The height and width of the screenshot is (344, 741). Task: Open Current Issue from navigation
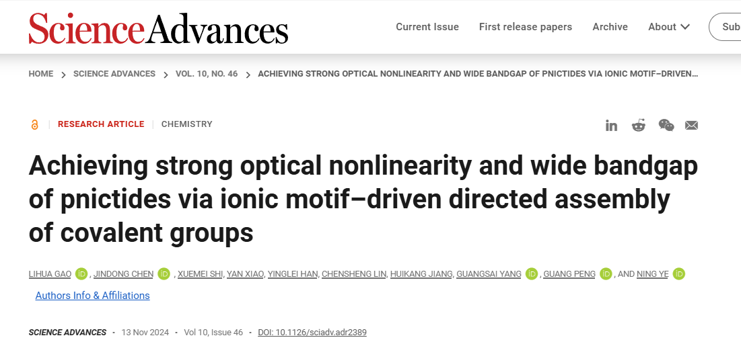tap(427, 27)
